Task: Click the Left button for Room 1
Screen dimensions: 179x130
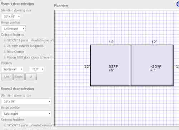Action: pos(7,77)
